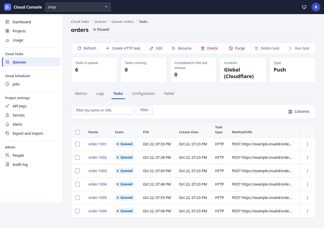Open the display monitor icon in header
The image size is (324, 228).
coord(304,7)
